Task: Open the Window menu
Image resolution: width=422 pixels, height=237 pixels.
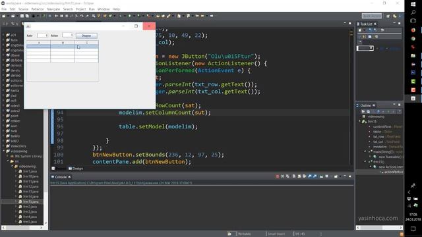Action: [x=104, y=9]
